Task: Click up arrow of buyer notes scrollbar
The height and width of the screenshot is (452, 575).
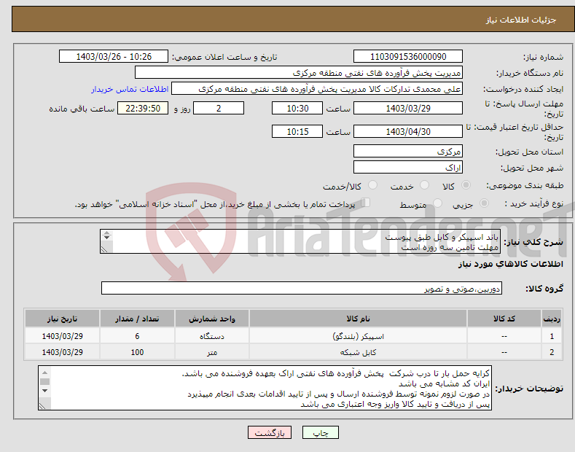Action: pyautogui.click(x=44, y=373)
